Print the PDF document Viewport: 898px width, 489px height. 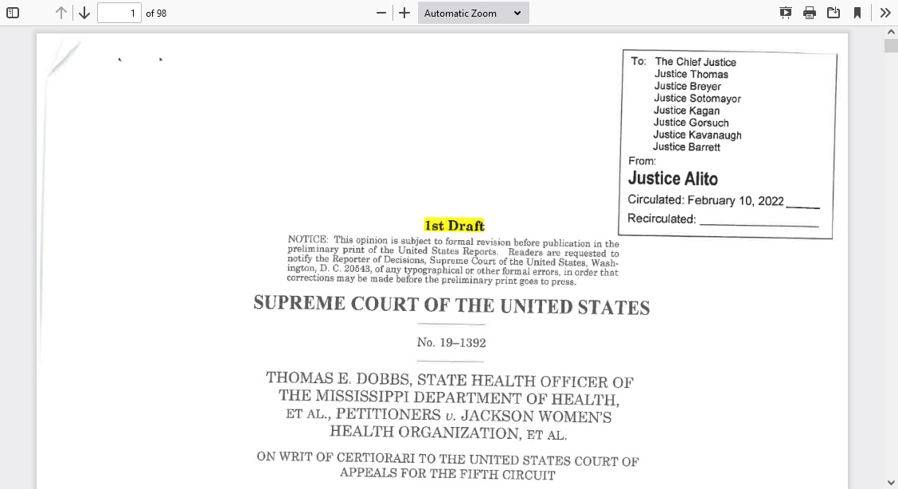click(810, 13)
